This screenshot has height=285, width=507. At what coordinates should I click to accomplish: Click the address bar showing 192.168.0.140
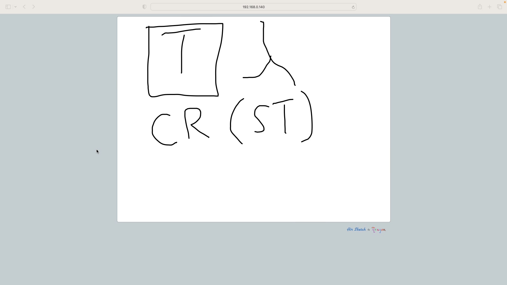click(x=253, y=7)
